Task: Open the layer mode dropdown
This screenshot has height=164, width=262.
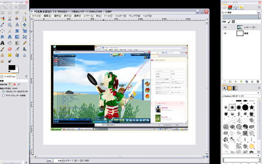Action: coord(259,13)
